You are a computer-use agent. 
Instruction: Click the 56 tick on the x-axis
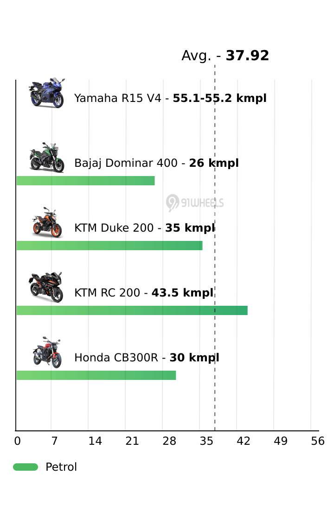point(318,442)
